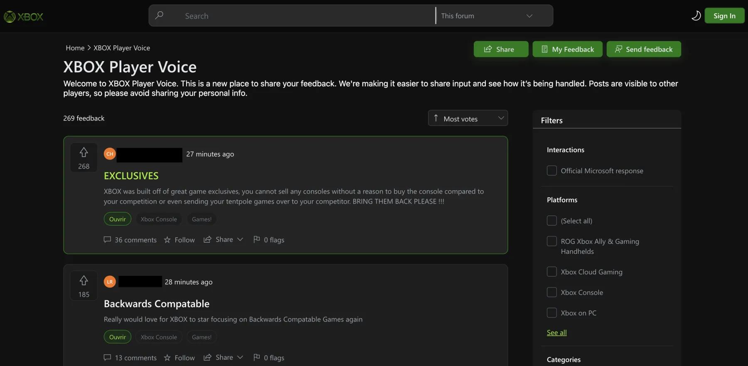Screen dimensions: 748x366
Task: Click See all platforms link
Action: (557, 333)
